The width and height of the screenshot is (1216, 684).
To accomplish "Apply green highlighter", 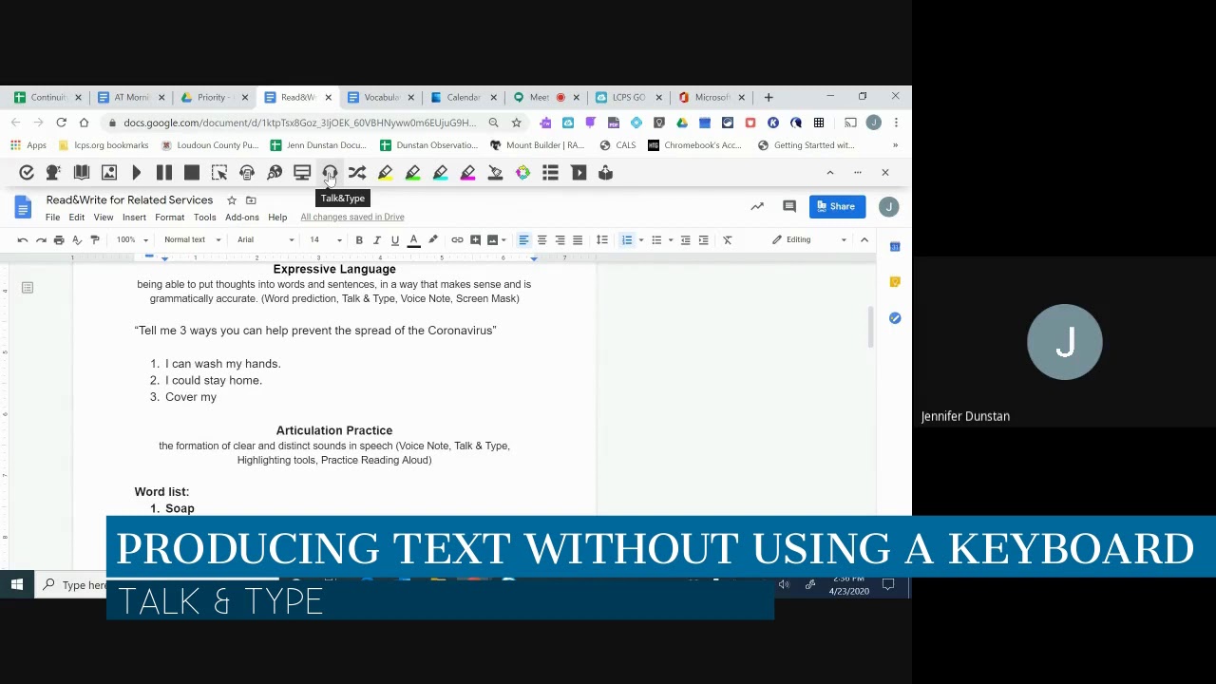I will [412, 173].
